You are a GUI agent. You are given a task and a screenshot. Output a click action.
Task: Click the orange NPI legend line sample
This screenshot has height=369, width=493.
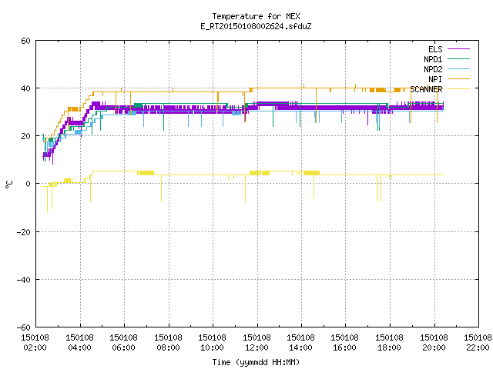[x=458, y=79]
